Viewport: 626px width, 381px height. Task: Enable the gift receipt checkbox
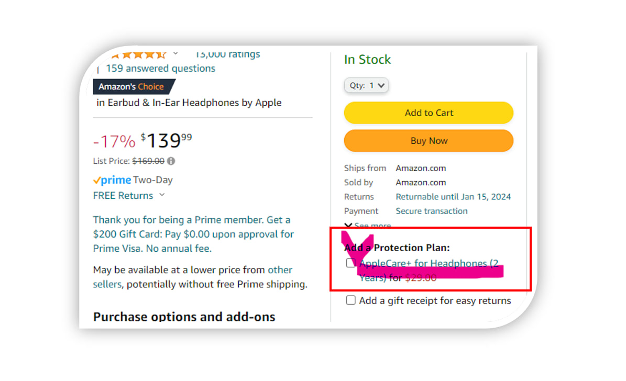click(350, 300)
